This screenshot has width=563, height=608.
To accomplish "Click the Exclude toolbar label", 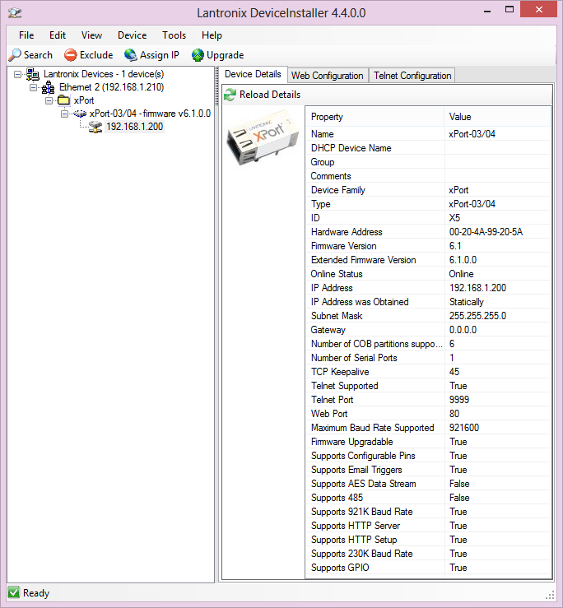I will [96, 55].
